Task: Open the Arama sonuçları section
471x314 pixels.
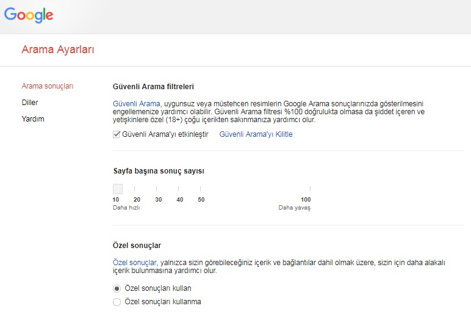Action: [x=48, y=86]
